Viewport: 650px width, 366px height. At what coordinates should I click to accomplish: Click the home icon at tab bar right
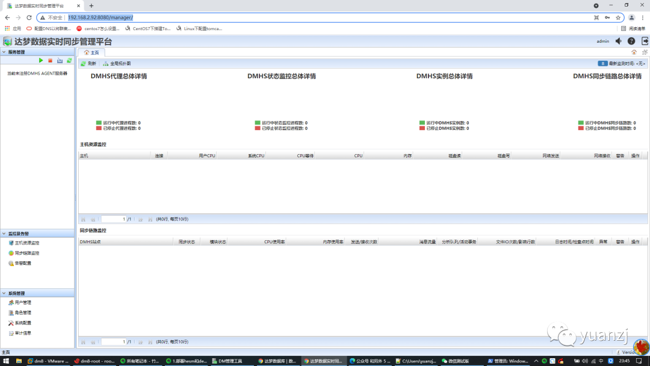pos(634,52)
